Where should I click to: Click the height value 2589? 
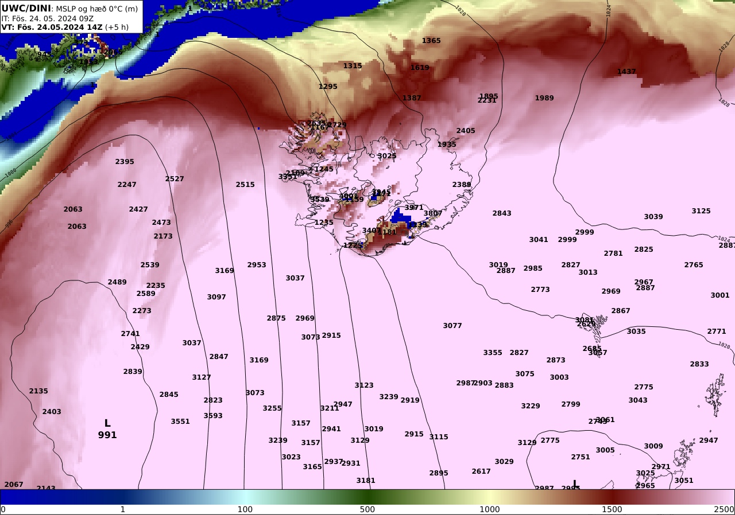[x=146, y=294]
